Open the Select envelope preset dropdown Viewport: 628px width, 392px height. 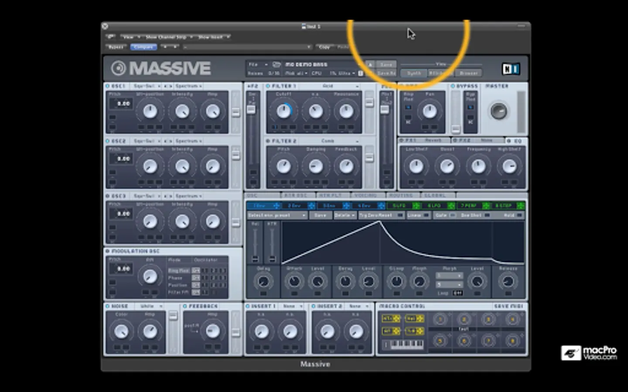(x=277, y=215)
